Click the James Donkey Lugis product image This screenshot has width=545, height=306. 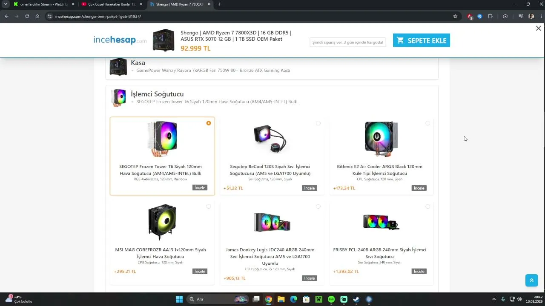point(272,222)
